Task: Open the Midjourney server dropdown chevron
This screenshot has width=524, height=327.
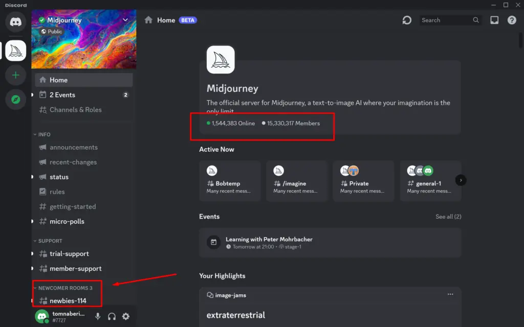Action: coord(125,20)
